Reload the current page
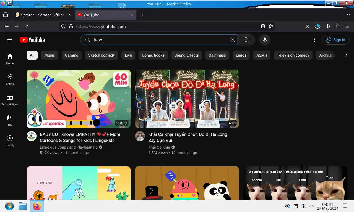 27,26
